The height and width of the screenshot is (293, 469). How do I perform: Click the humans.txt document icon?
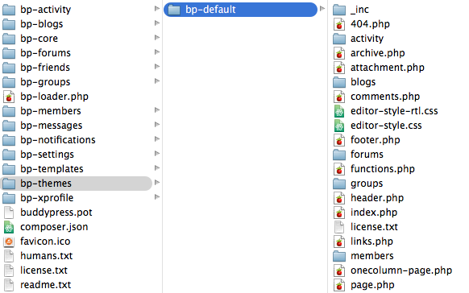pyautogui.click(x=9, y=256)
